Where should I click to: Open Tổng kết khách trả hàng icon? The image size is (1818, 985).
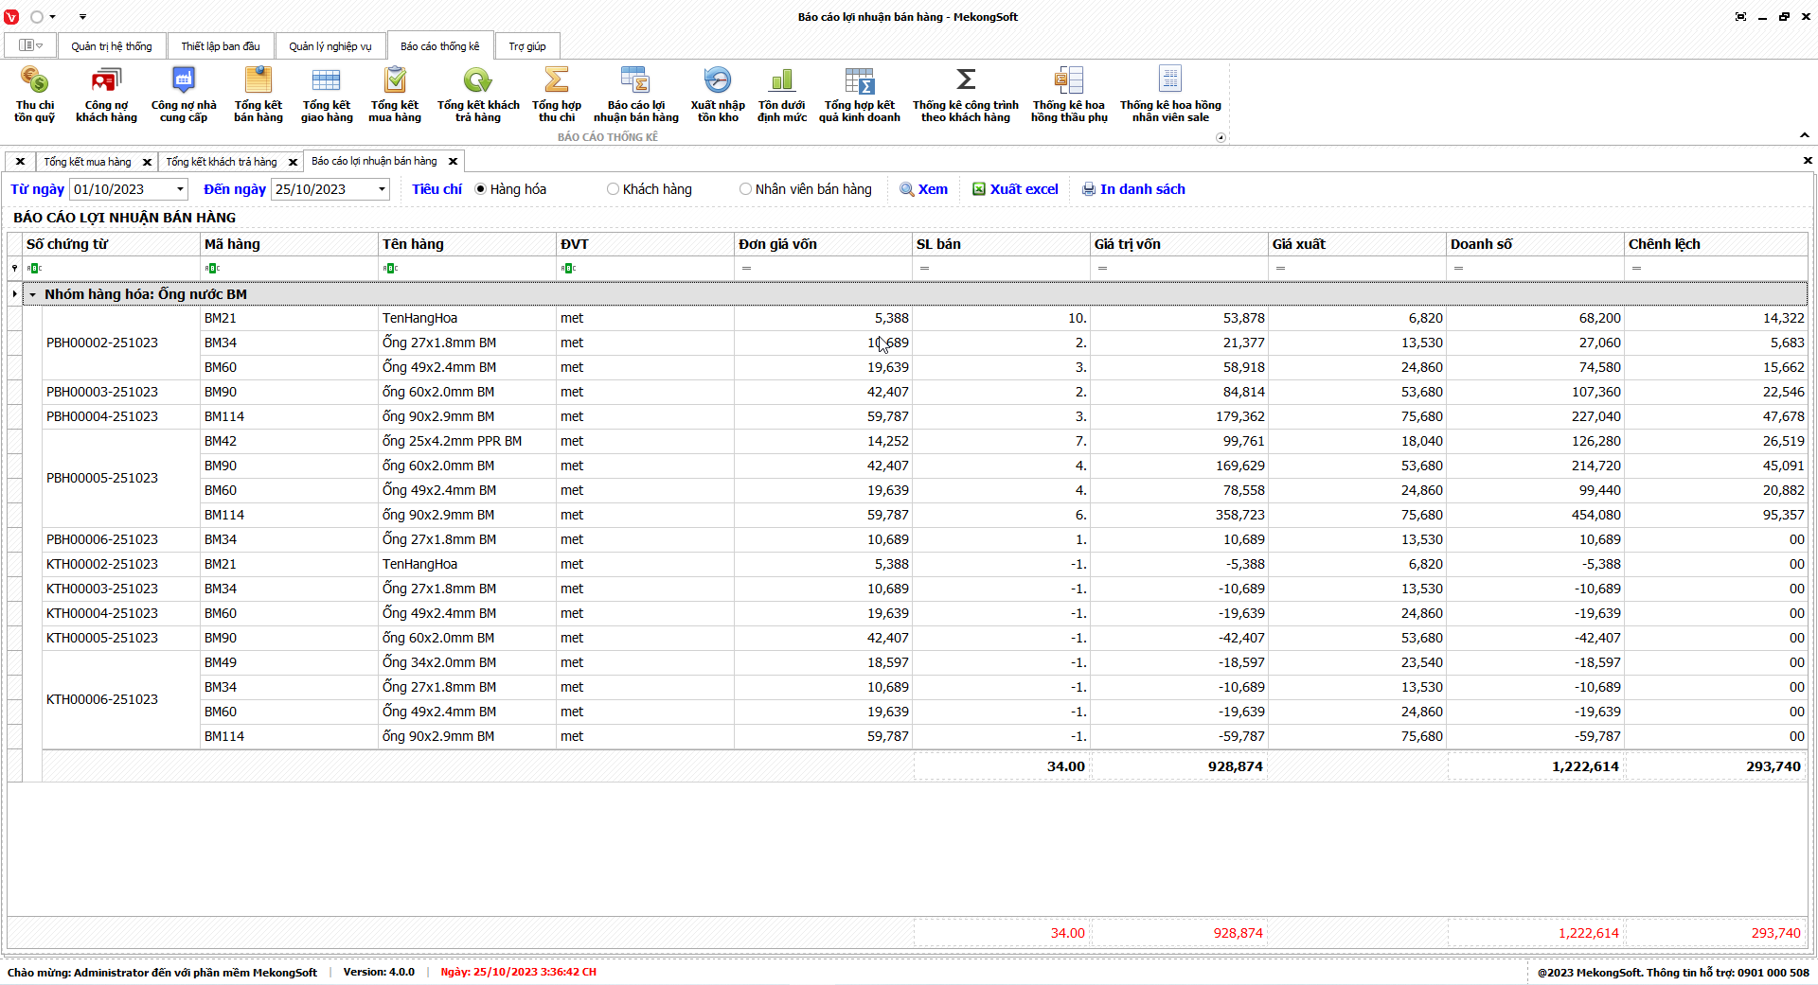[x=477, y=94]
